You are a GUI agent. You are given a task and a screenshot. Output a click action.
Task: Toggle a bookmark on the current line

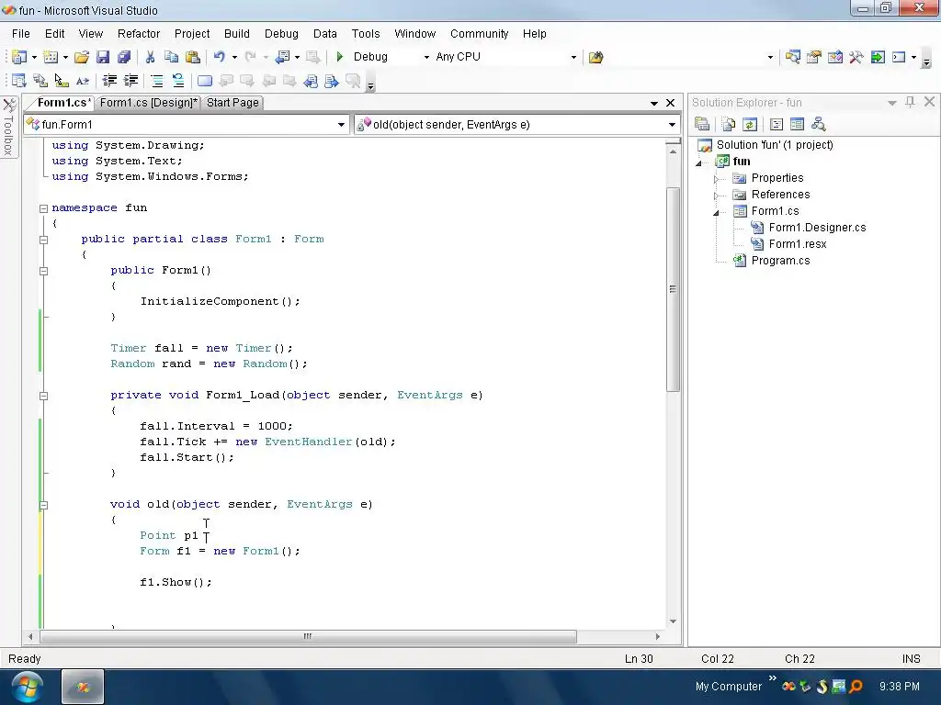[205, 81]
